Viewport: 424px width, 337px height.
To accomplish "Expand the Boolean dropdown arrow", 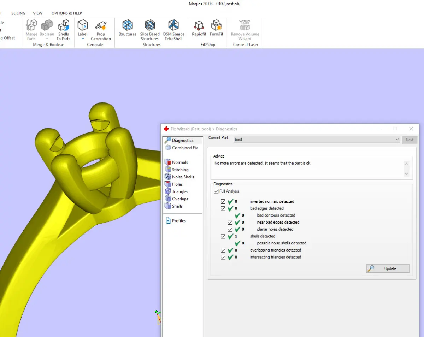I will (x=47, y=39).
